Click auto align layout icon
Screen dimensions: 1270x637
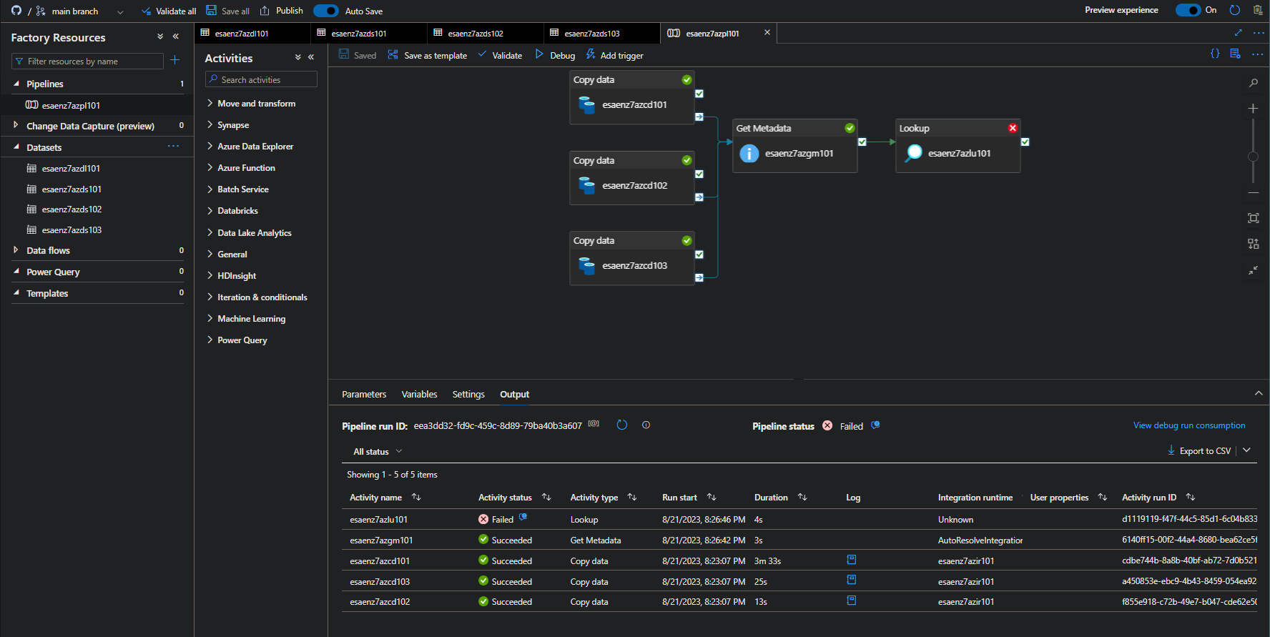point(1253,244)
